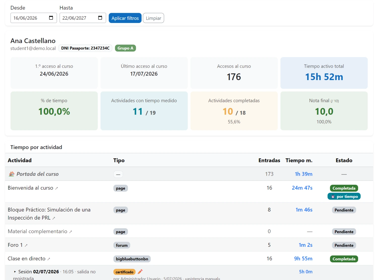
Task: Click the pencil edit icon beside certificado
Action: point(140,272)
